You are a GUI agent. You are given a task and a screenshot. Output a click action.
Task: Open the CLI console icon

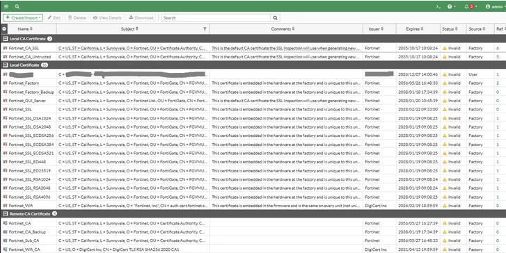(x=438, y=6)
